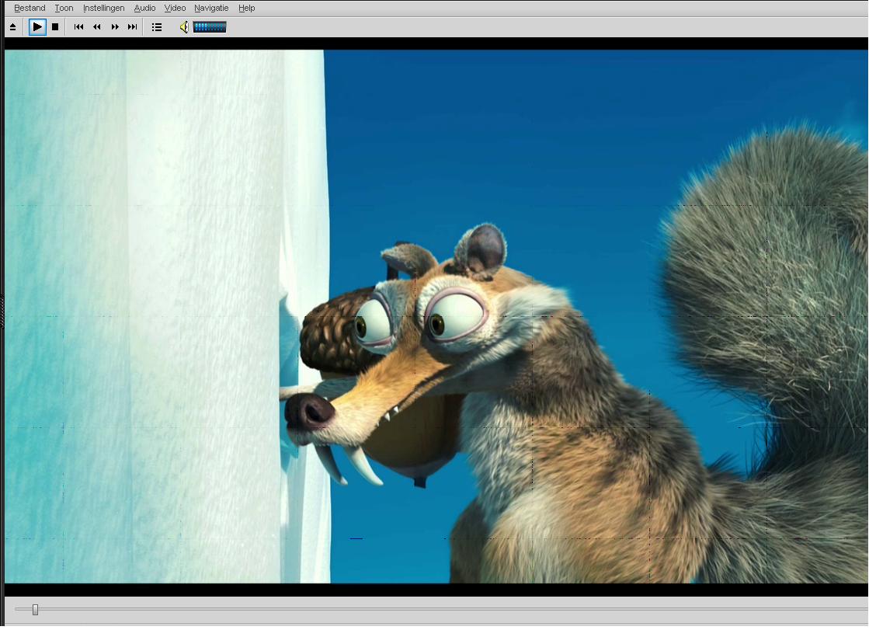This screenshot has height=630, width=869.
Task: Click the seek bar track to jump ahead
Action: coord(443,610)
